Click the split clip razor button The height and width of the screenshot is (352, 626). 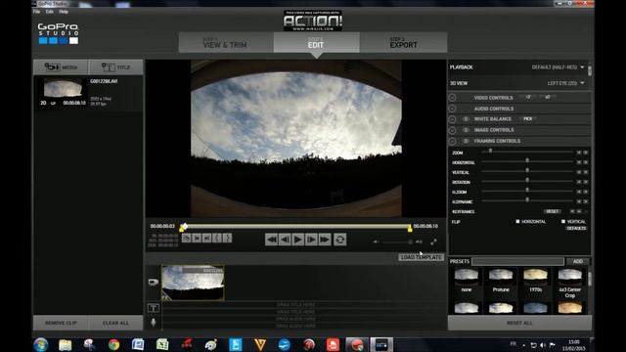click(x=186, y=239)
